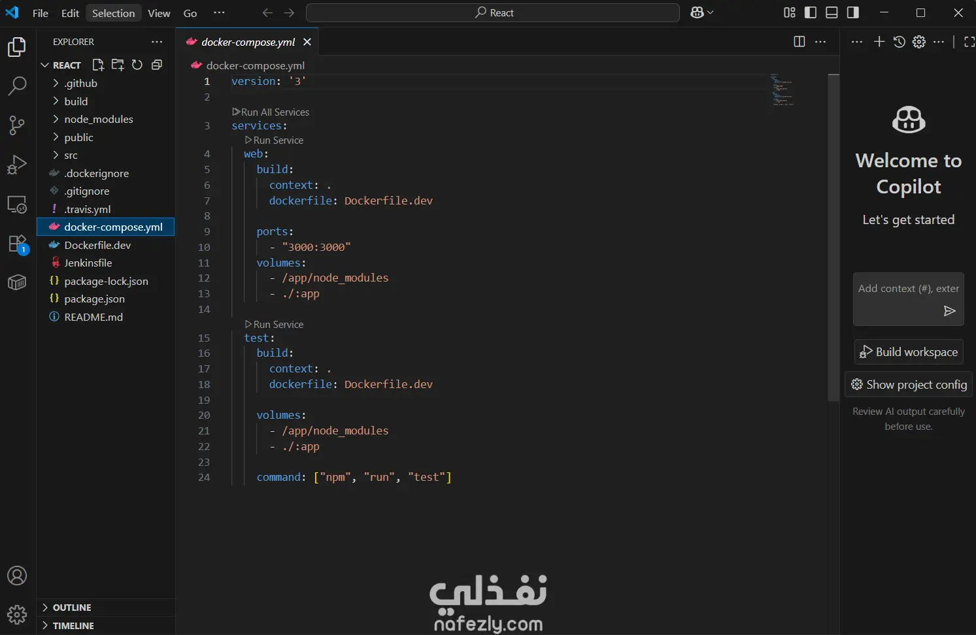Open README.md from explorer

pyautogui.click(x=106, y=317)
